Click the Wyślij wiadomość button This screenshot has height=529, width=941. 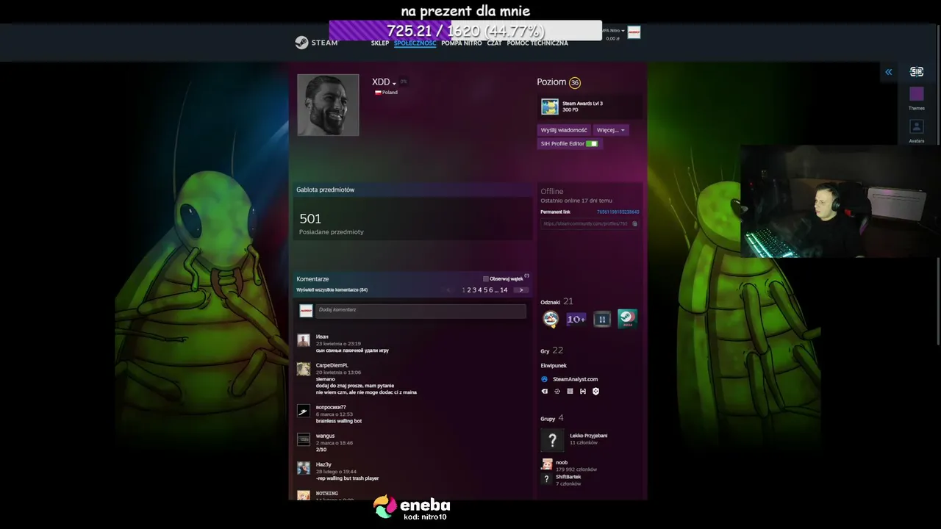[564, 130]
